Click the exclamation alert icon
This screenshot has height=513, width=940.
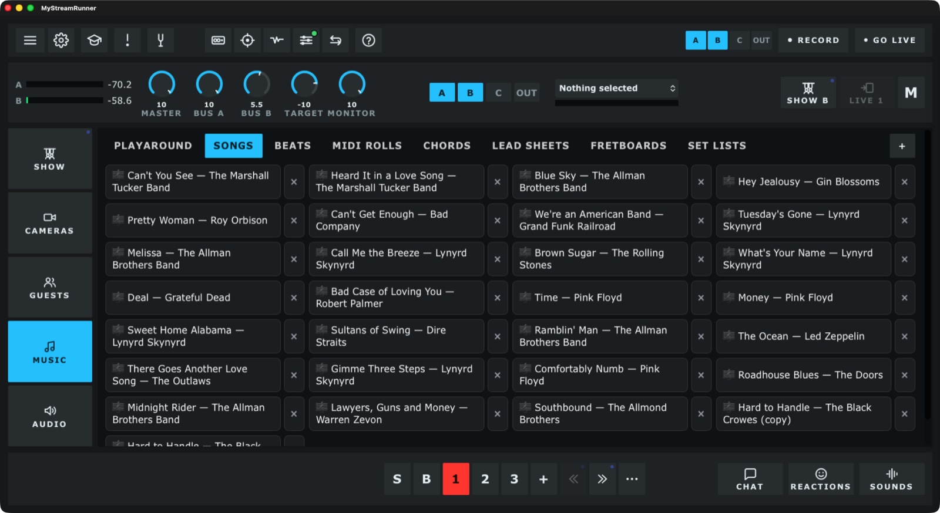tap(127, 41)
